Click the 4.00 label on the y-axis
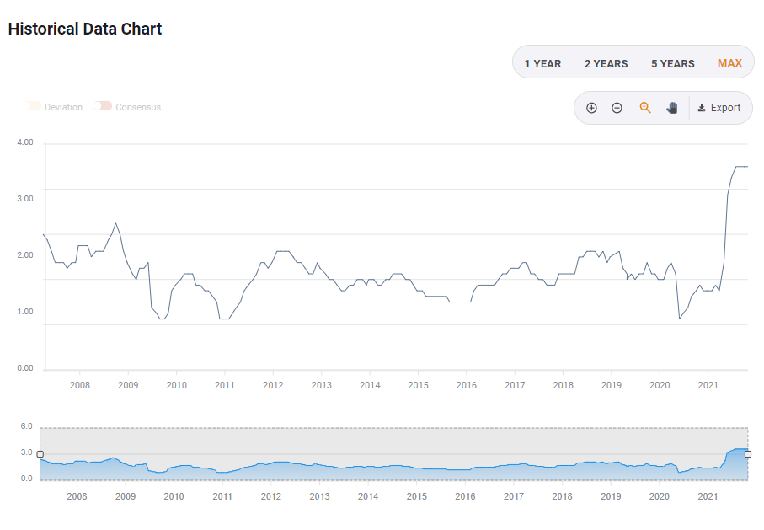 25,142
